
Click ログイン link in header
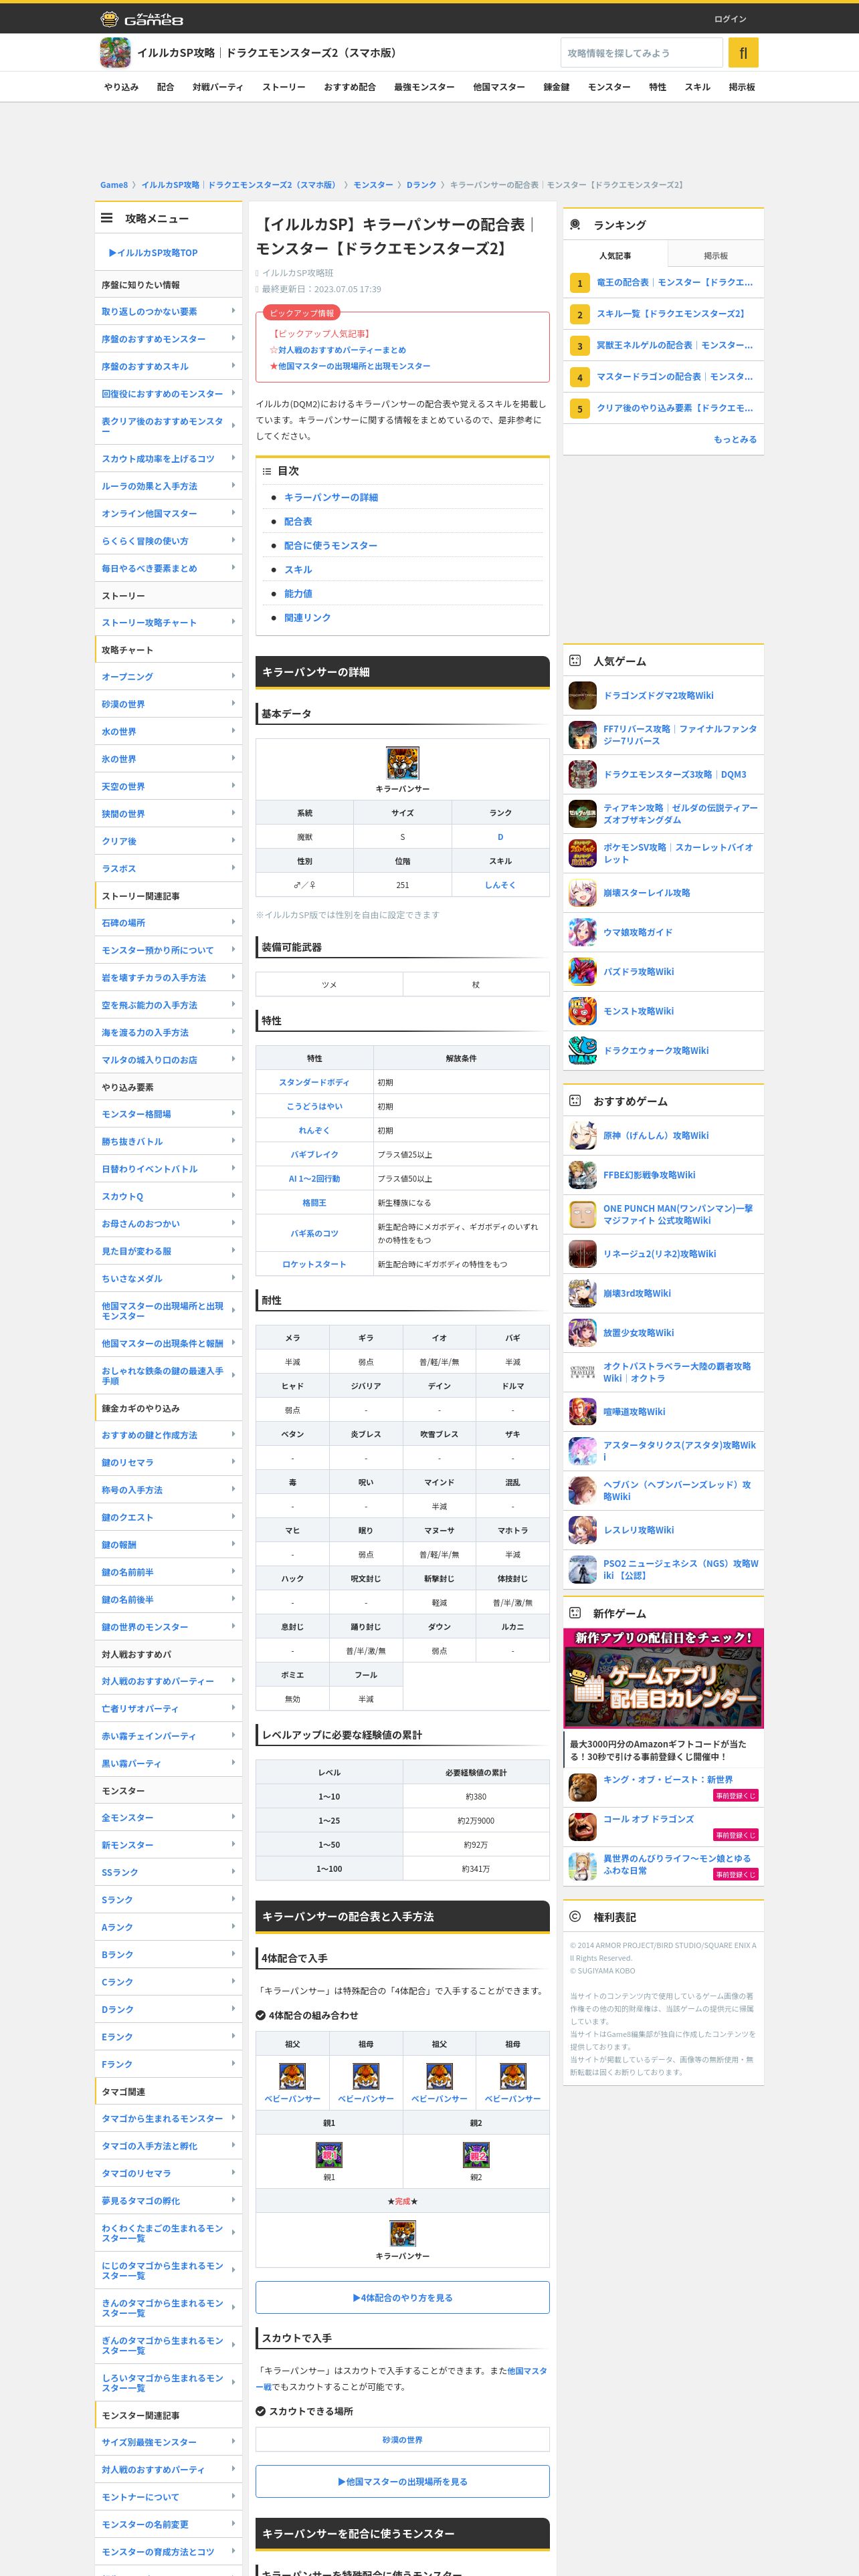(x=730, y=19)
